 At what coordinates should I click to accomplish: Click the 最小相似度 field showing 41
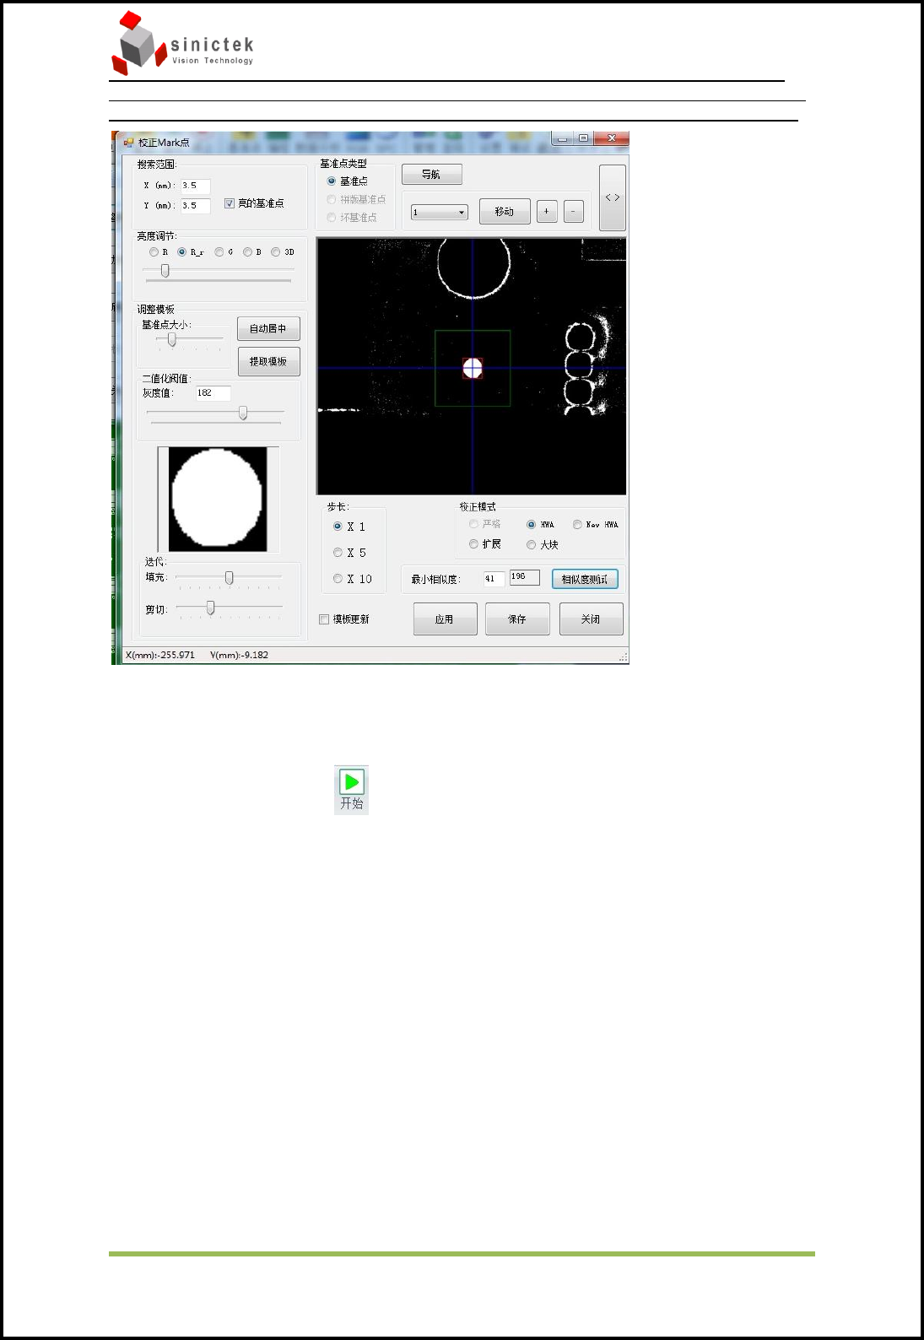[494, 579]
